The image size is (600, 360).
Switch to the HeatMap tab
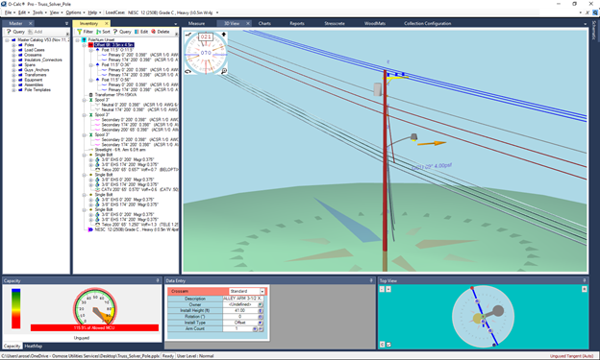tap(34, 346)
